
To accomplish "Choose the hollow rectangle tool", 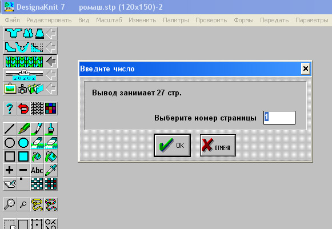I will point(10,156).
